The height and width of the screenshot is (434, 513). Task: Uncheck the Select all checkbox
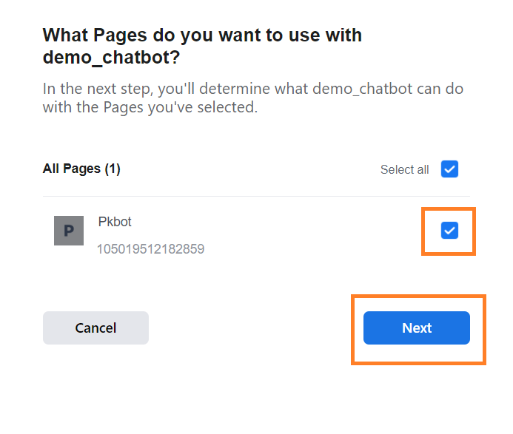tap(449, 169)
